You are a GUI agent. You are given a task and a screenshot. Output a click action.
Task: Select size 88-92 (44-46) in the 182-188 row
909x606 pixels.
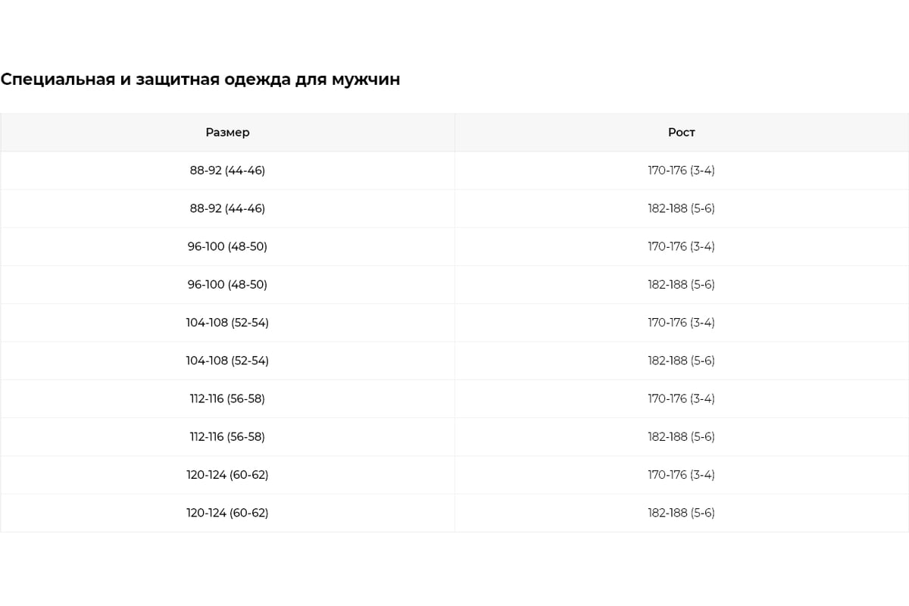[227, 208]
